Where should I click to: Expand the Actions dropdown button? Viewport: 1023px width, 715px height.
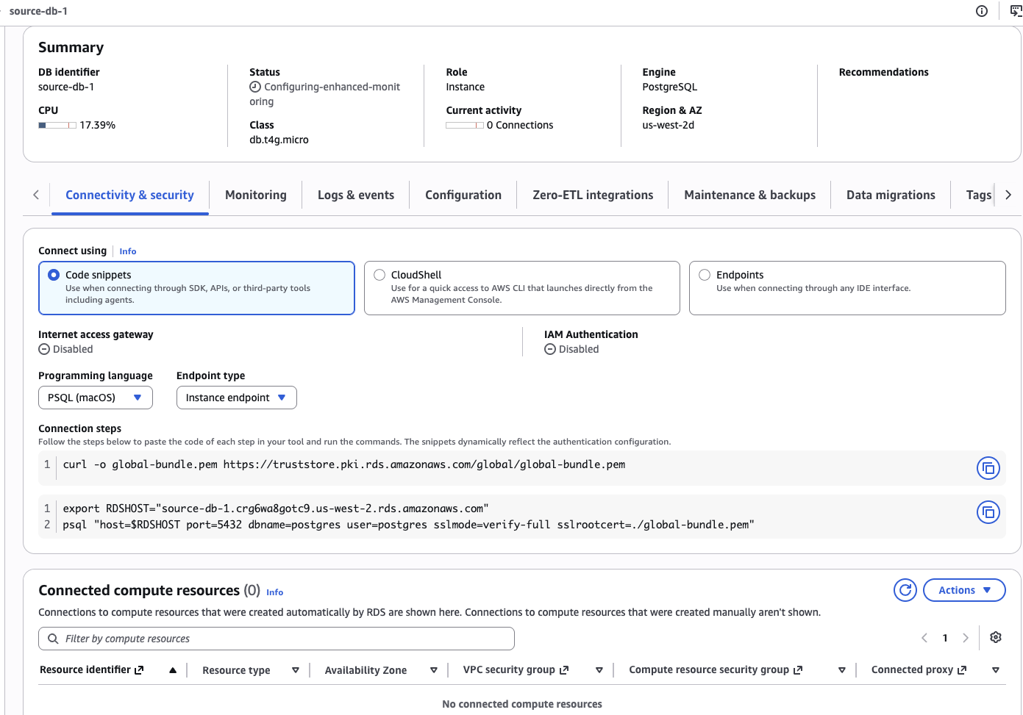964,590
